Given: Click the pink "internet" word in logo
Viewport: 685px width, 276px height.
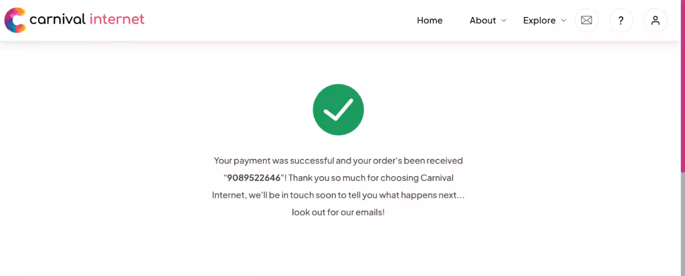Looking at the screenshot, I should click(x=117, y=19).
